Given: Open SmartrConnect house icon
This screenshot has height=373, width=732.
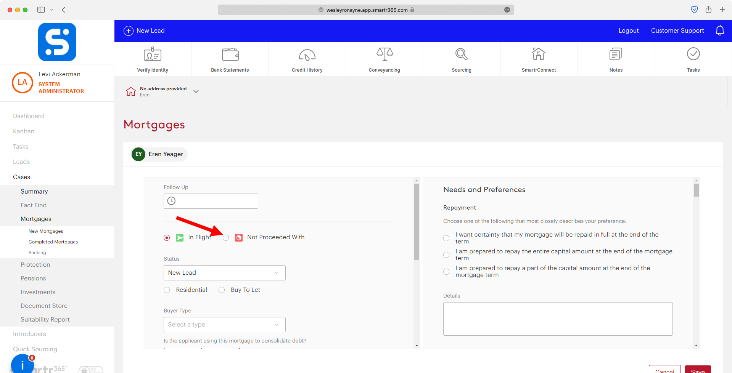Looking at the screenshot, I should [539, 54].
